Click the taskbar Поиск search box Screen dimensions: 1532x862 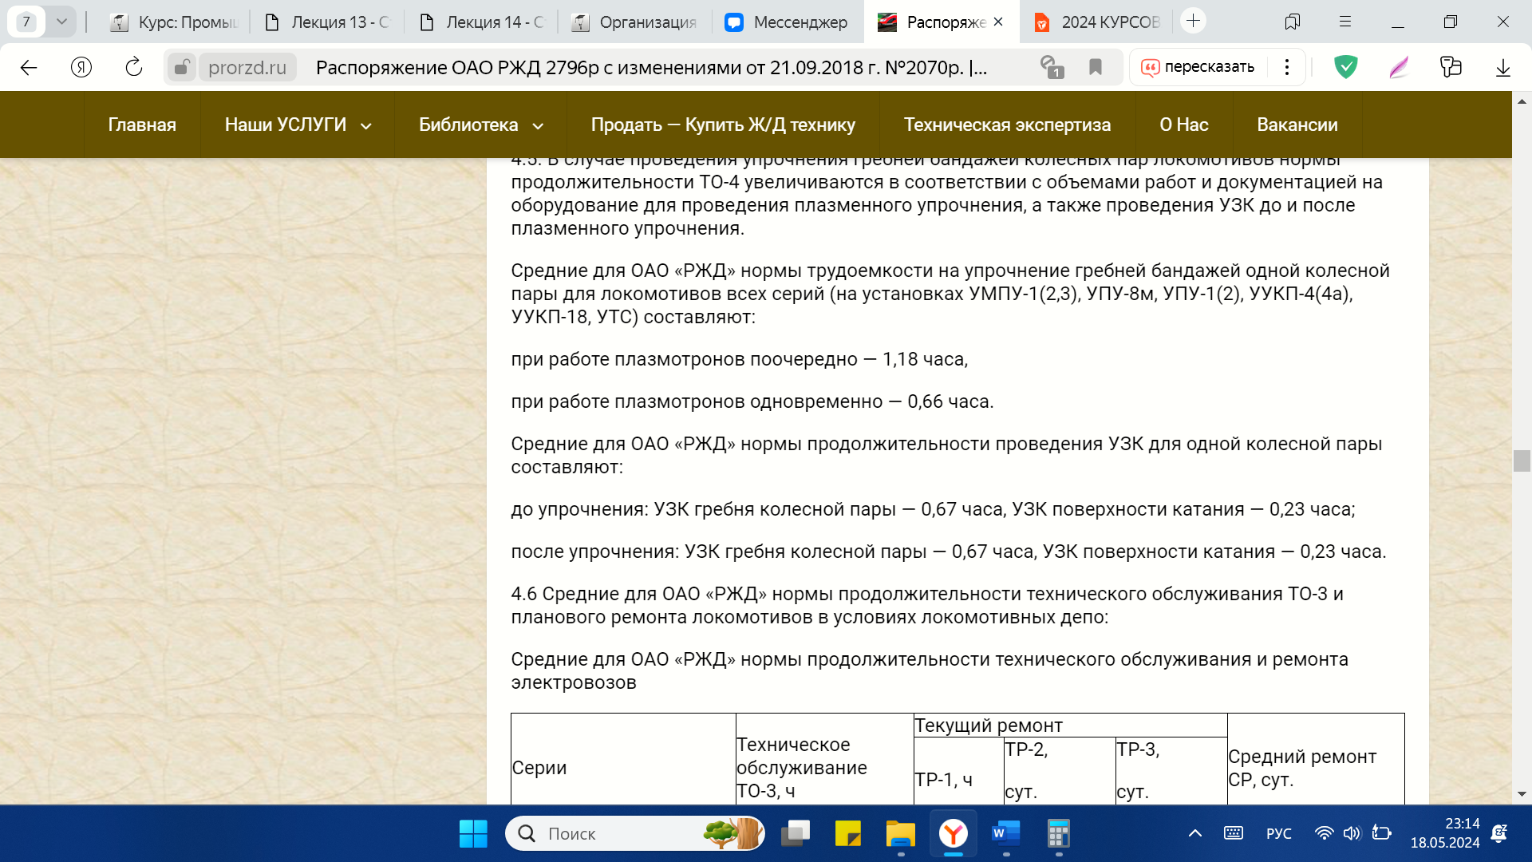[634, 834]
